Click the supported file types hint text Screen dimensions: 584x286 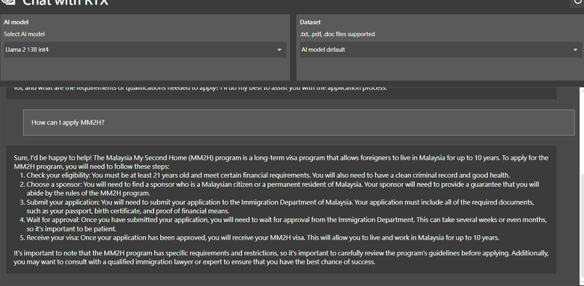(x=337, y=34)
